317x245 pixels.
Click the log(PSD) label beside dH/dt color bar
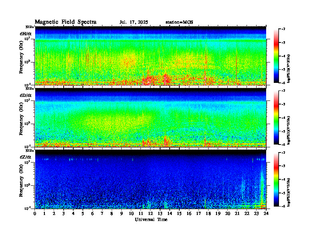click(x=289, y=68)
